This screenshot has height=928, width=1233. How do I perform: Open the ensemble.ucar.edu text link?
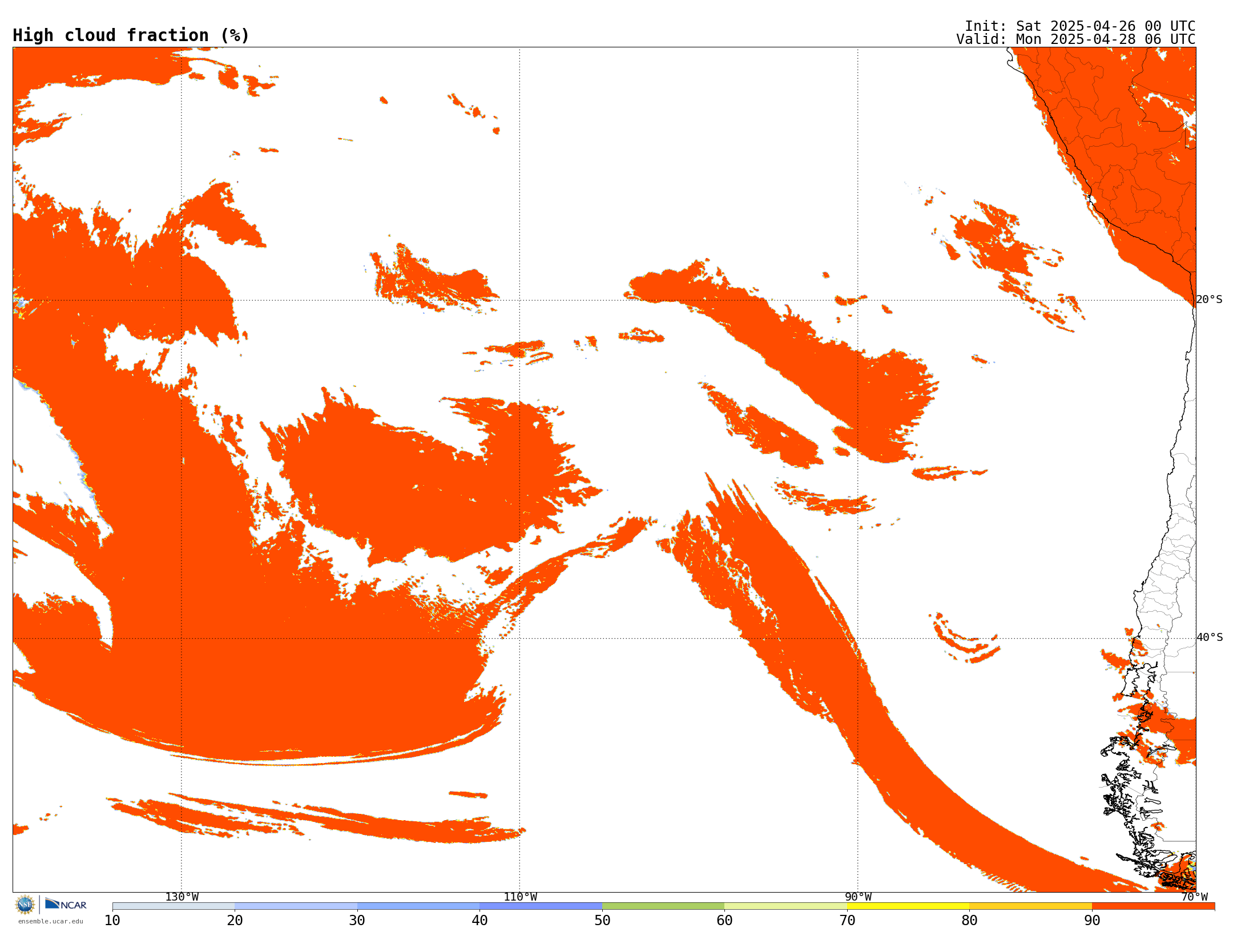tap(51, 921)
